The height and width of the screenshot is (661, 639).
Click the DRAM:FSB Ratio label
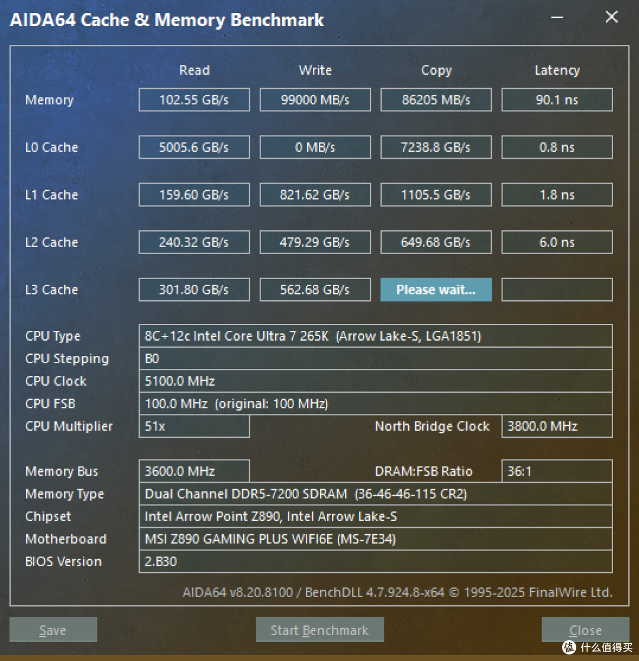pos(423,471)
